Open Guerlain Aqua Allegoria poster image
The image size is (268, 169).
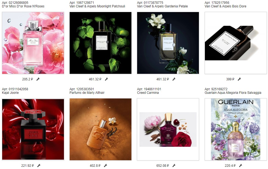tap(236, 129)
